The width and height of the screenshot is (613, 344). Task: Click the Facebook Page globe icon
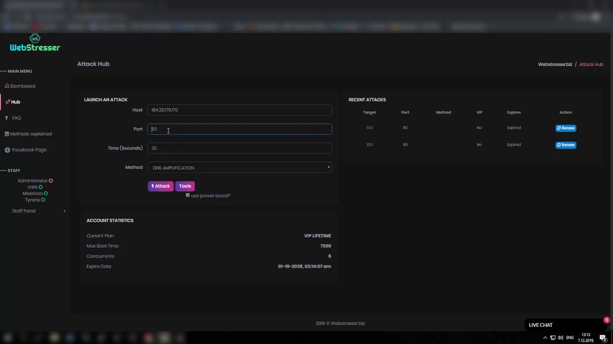[7, 150]
